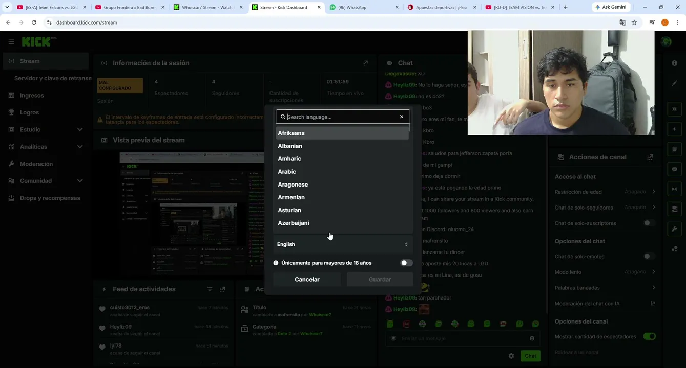686x368 pixels.
Task: Disable Mostrar cantidad de espectadores
Action: pyautogui.click(x=649, y=337)
